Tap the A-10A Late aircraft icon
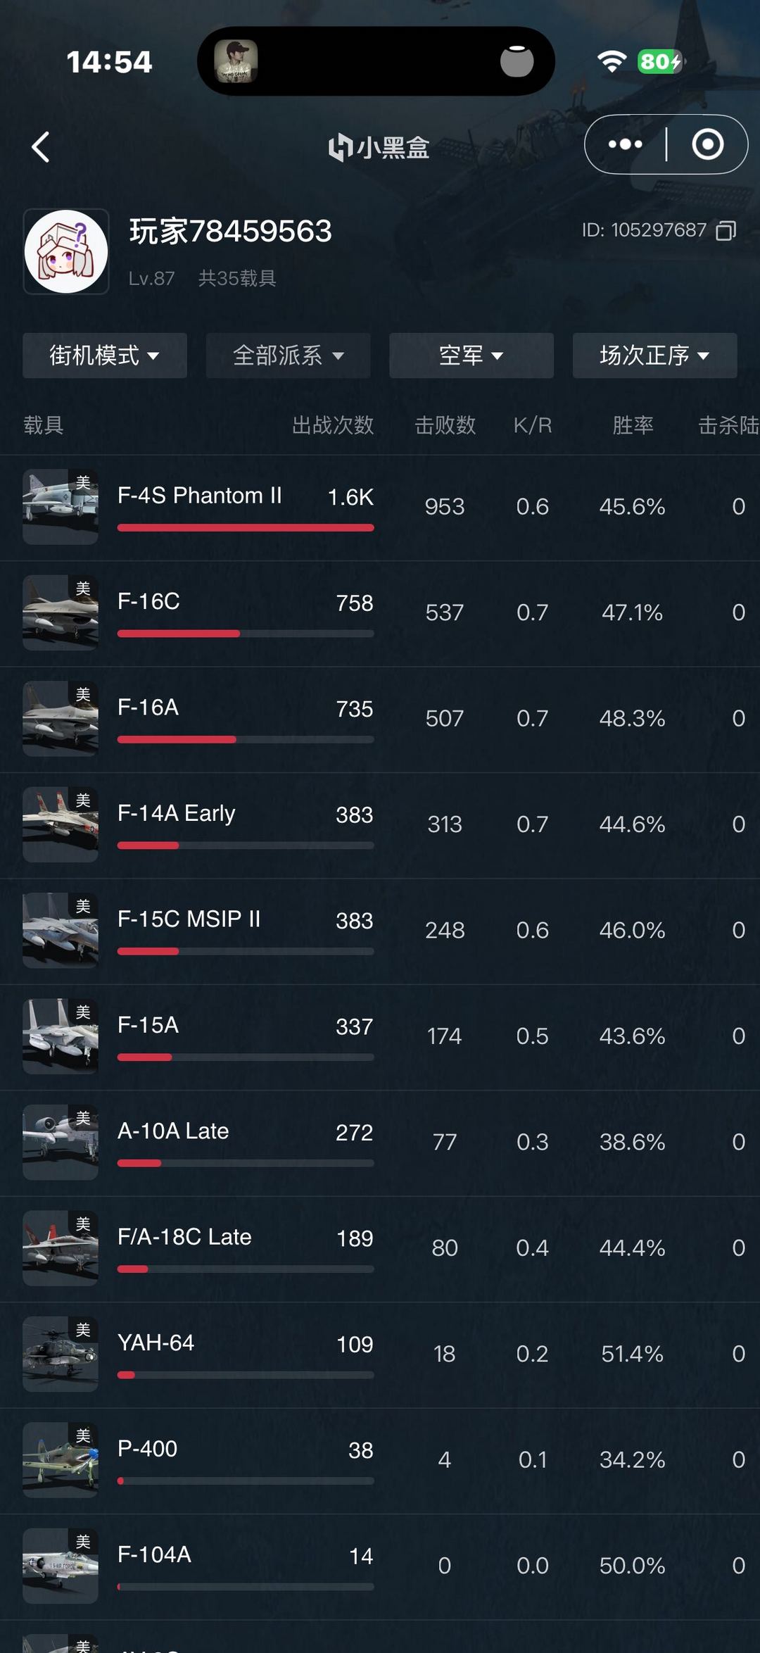Screen dimensions: 760x1653 61,1142
